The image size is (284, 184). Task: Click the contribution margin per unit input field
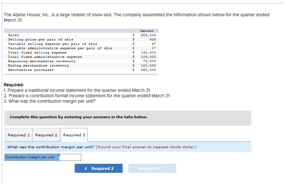pyautogui.click(x=70, y=157)
